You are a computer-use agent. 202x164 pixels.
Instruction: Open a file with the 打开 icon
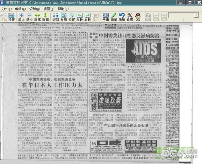(11, 17)
